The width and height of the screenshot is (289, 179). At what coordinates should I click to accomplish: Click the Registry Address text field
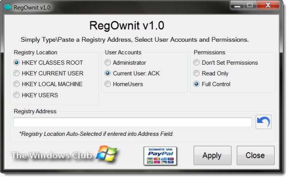click(133, 122)
